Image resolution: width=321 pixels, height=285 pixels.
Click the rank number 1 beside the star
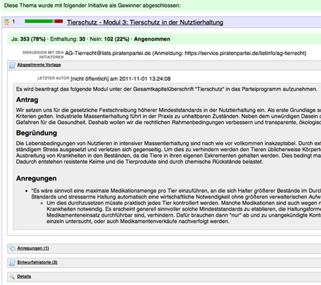point(13,22)
